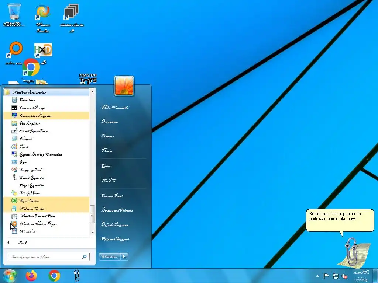The width and height of the screenshot is (378, 283).
Task: Click the programs list scrollbar thumb
Action: pos(92,214)
